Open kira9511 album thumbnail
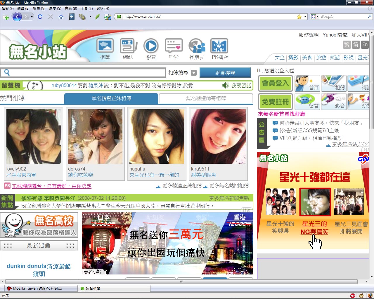Viewport: 374px width, 299px height. [218, 136]
